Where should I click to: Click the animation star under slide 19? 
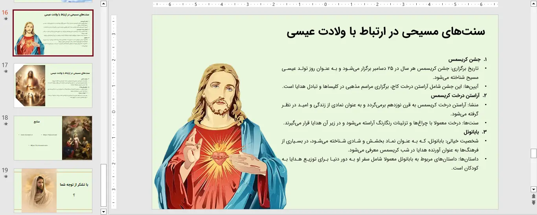[x=6, y=177]
